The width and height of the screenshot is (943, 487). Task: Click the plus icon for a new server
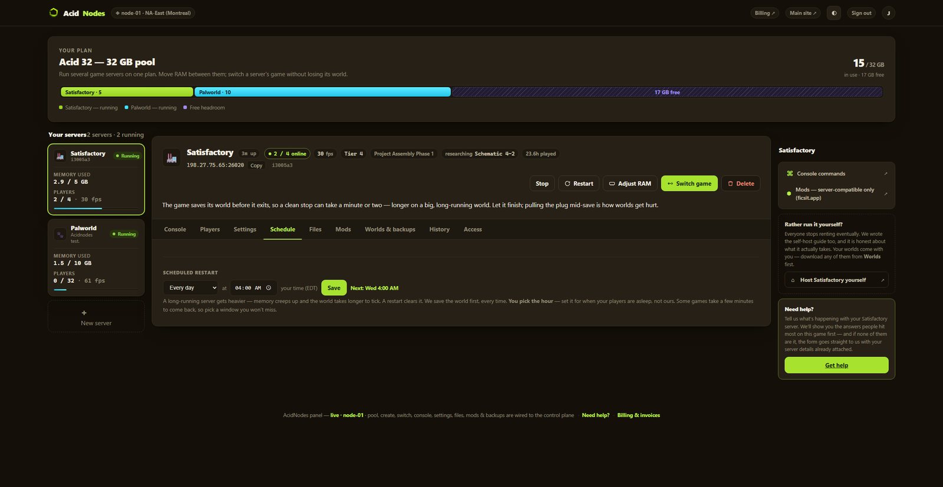(84, 313)
